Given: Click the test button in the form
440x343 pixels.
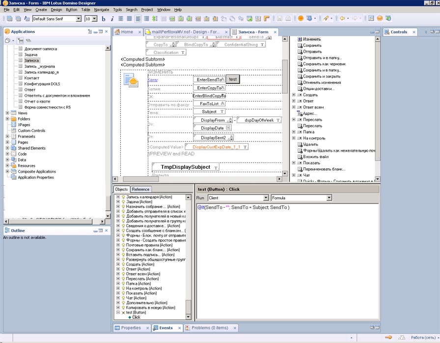Looking at the screenshot, I should click(233, 79).
